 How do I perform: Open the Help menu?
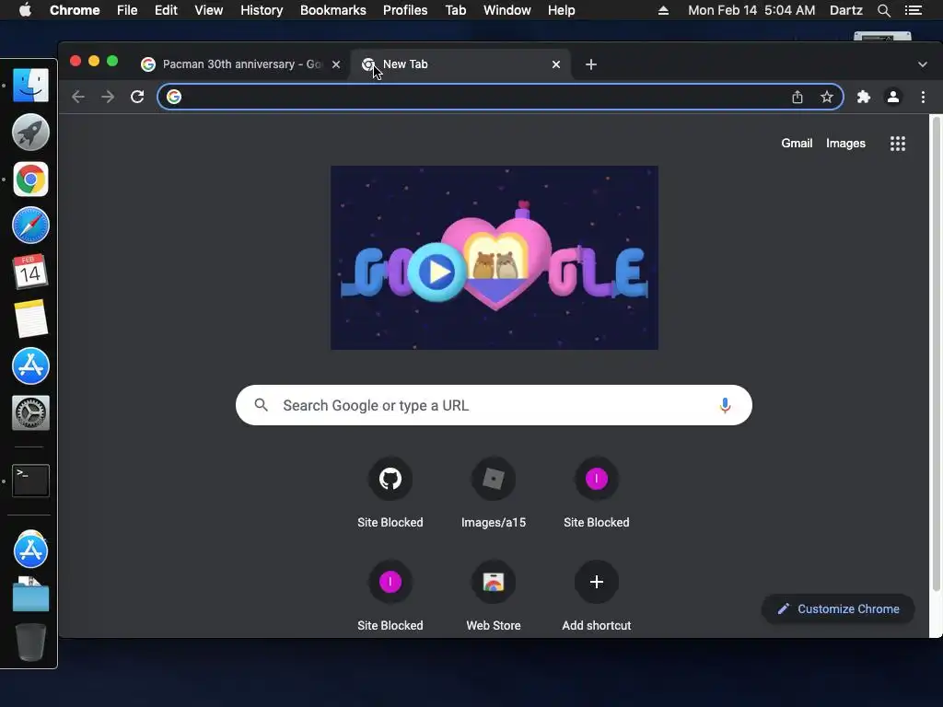click(x=561, y=10)
